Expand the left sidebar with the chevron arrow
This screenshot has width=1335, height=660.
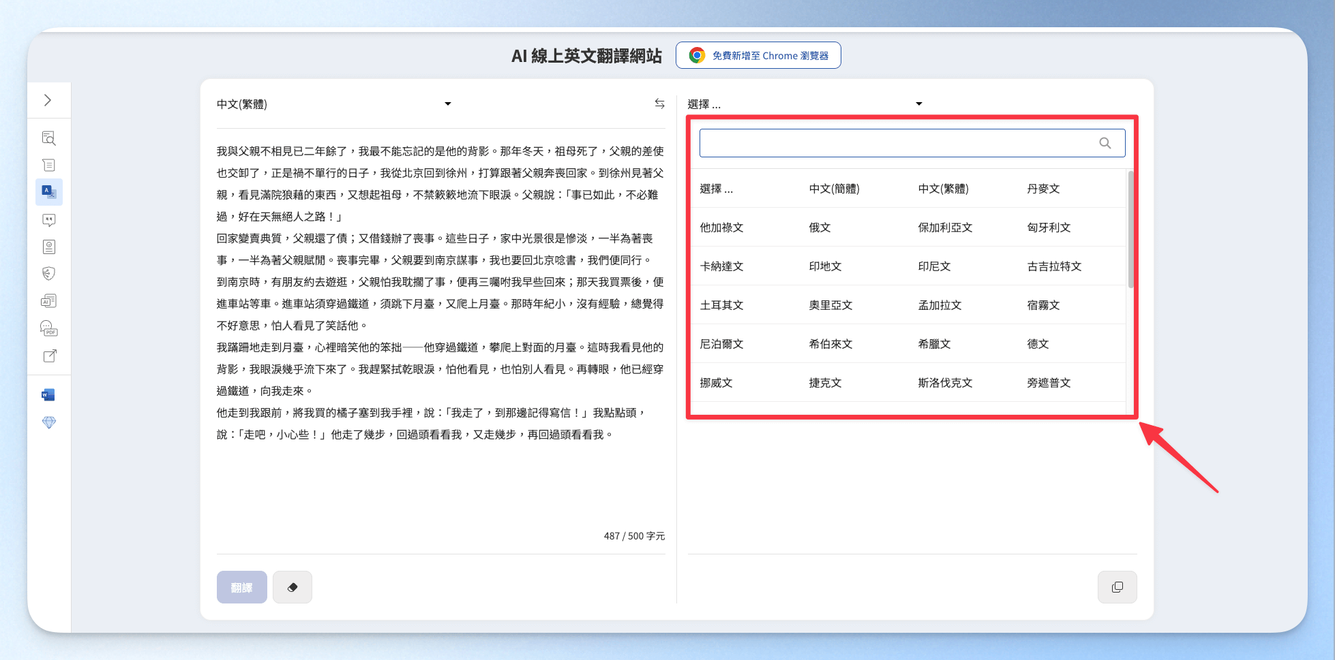pos(48,100)
